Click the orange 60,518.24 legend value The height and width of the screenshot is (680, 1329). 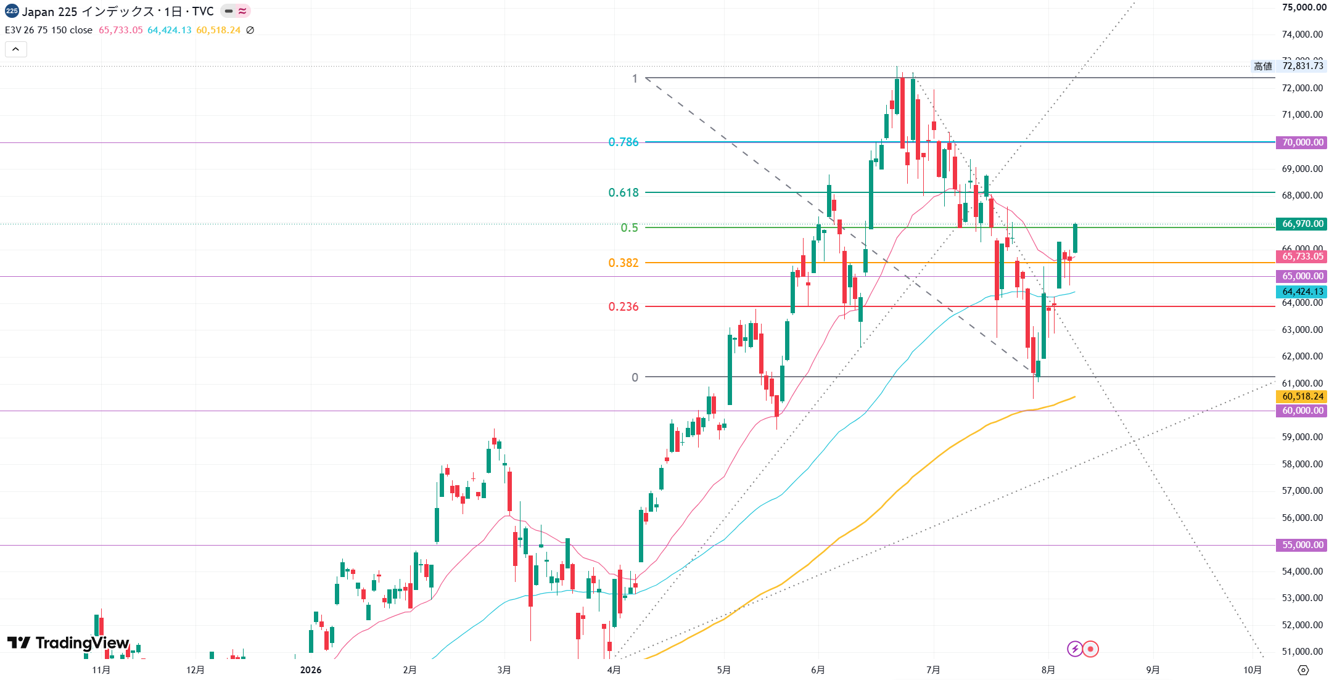[x=218, y=30]
